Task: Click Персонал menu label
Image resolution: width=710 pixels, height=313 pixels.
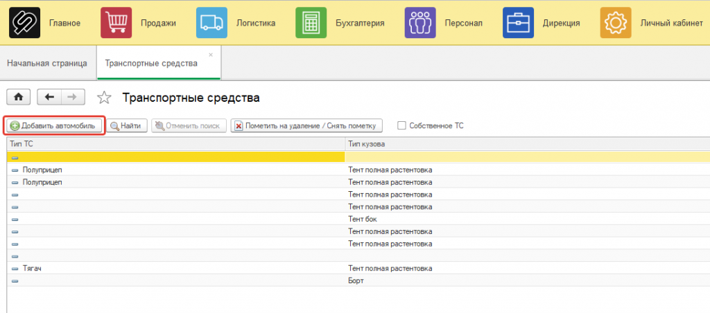Action: [463, 23]
